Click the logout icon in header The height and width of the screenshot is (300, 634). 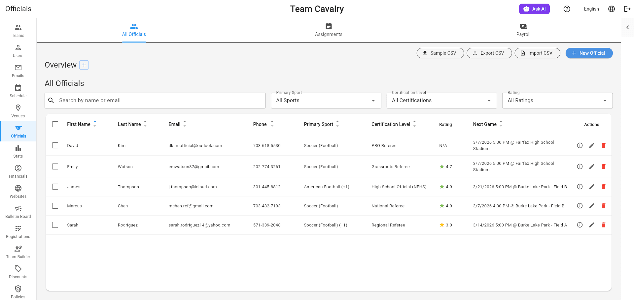627,9
